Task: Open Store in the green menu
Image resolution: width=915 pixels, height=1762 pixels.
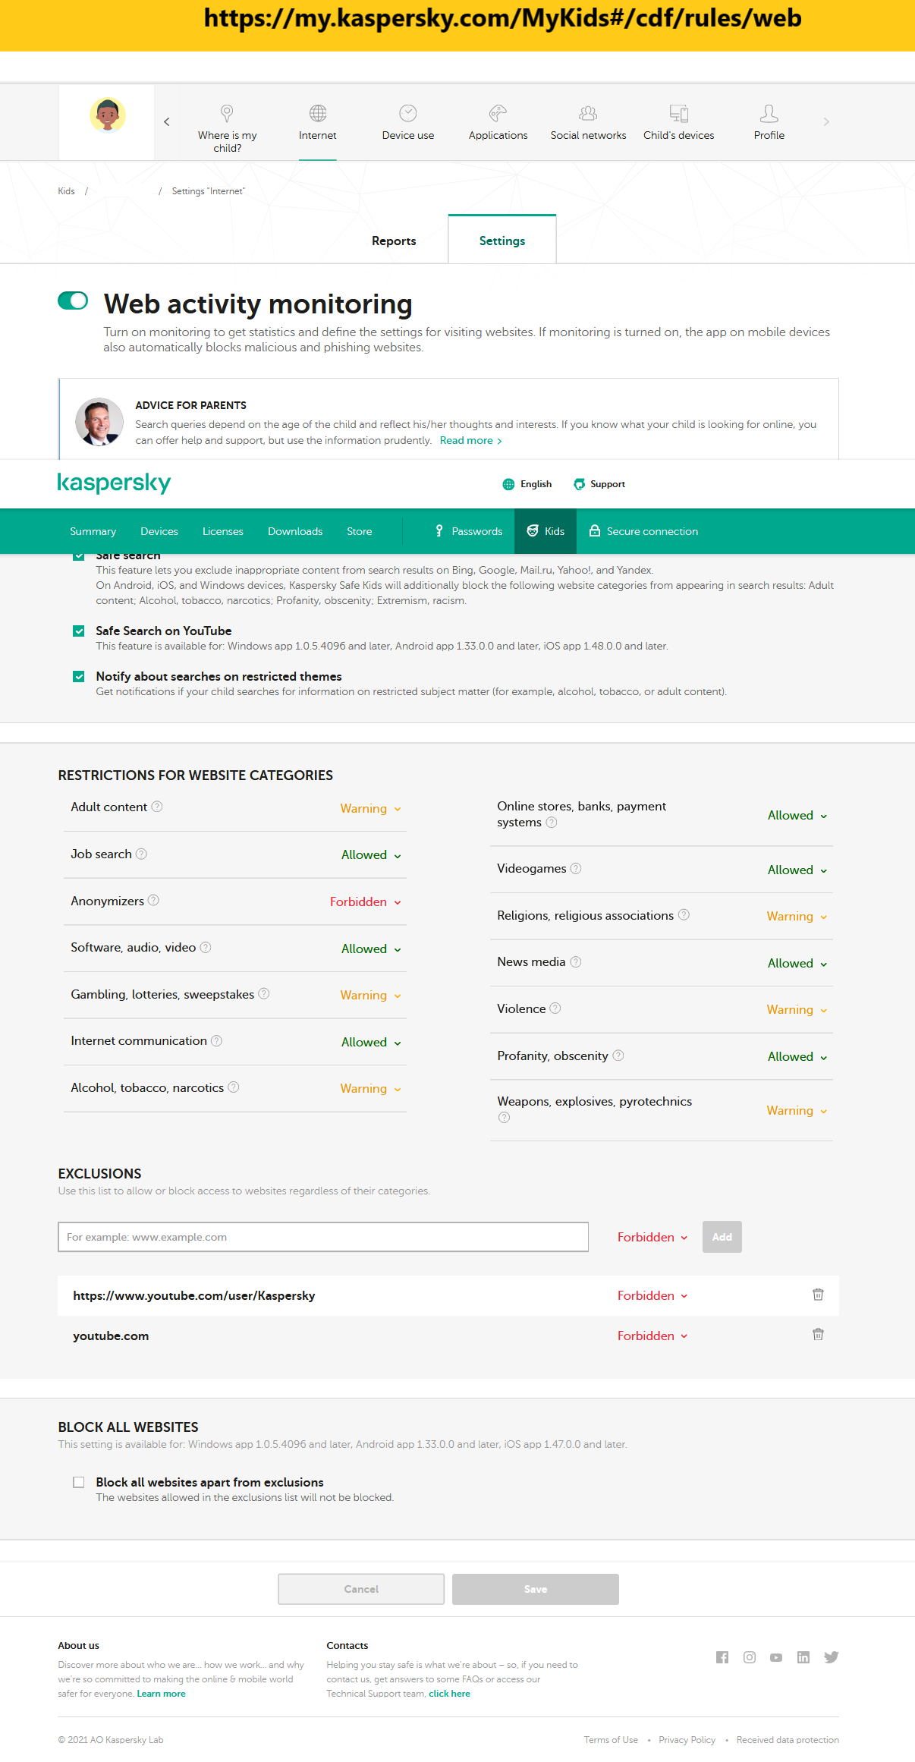Action: pyautogui.click(x=360, y=531)
